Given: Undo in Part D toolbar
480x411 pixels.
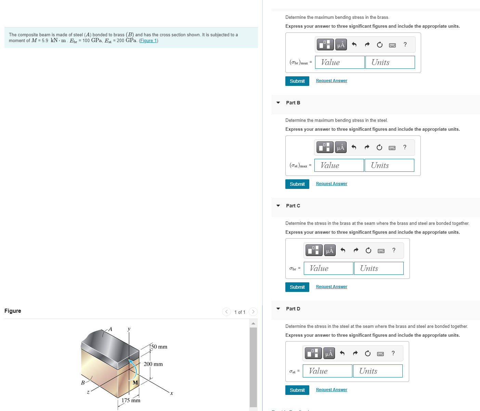Looking at the screenshot, I should point(342,353).
